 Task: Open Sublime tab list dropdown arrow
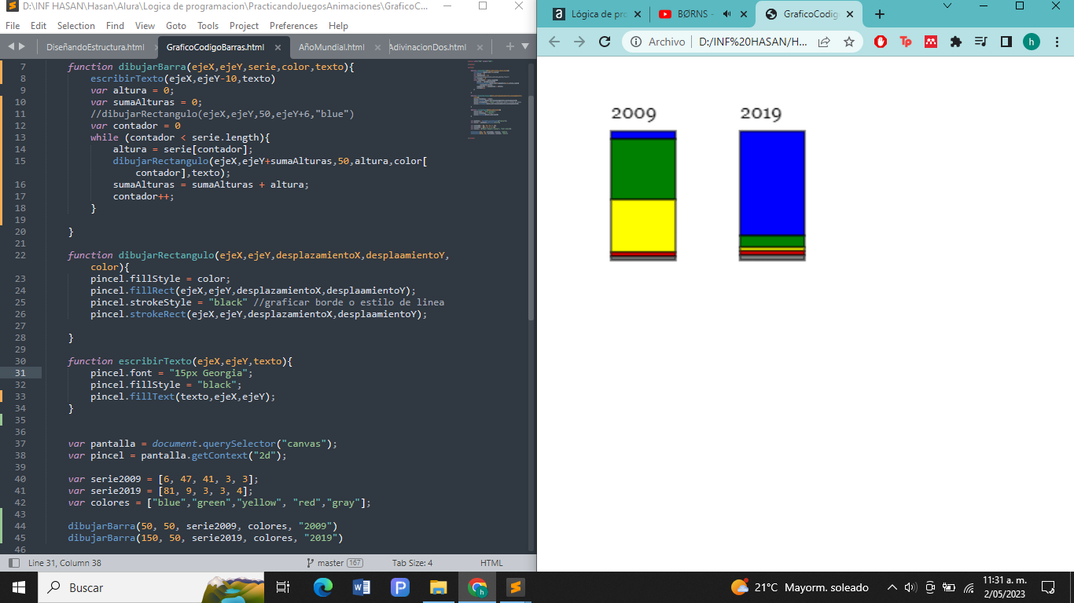click(525, 46)
